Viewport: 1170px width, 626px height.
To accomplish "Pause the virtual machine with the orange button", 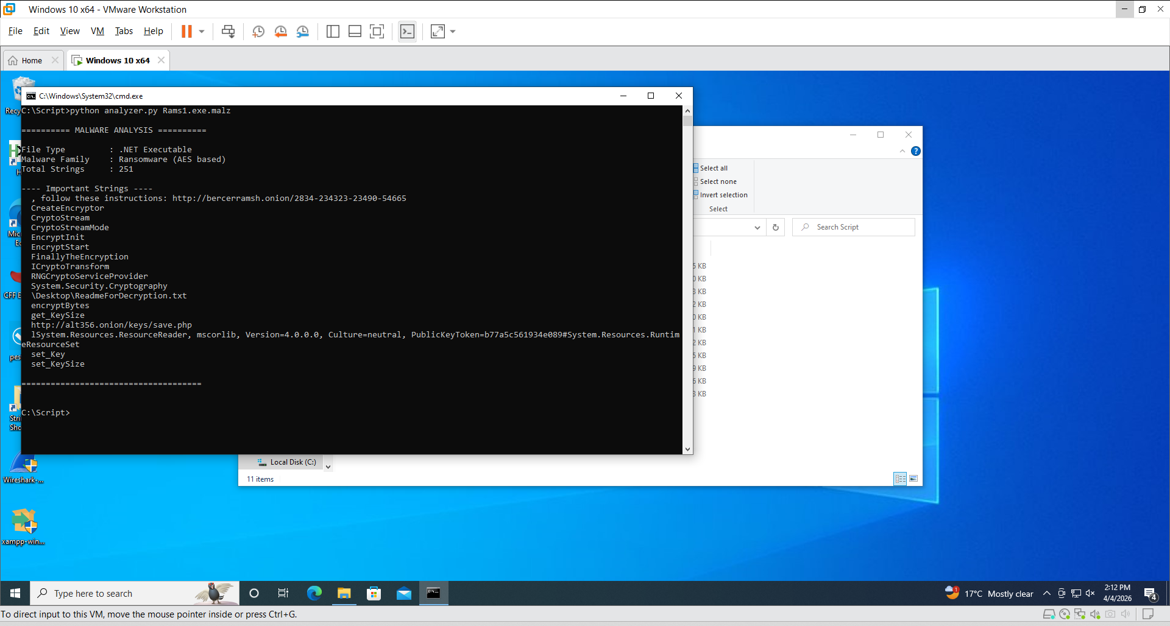I will tap(186, 32).
